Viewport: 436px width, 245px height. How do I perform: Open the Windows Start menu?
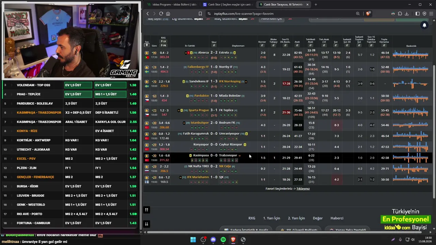tap(193, 240)
